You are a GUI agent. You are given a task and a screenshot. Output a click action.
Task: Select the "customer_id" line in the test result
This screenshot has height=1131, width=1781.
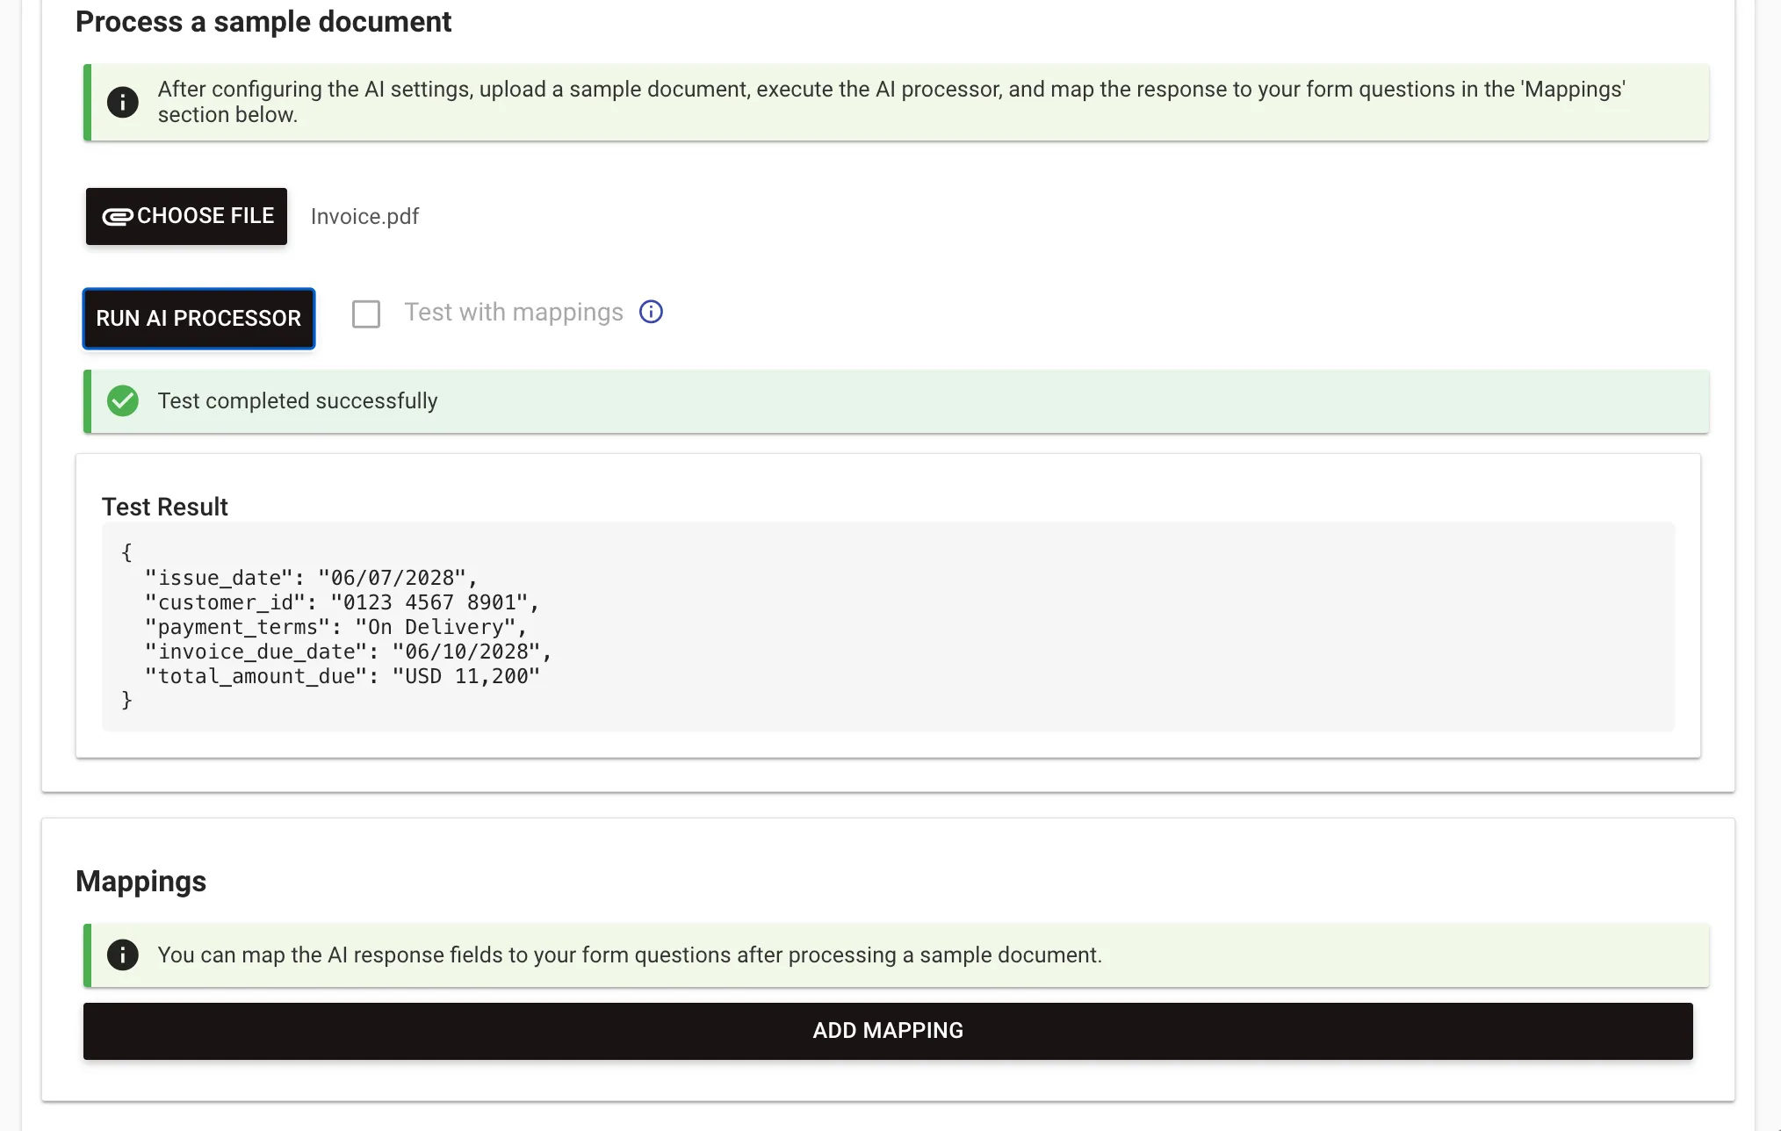coord(342,602)
